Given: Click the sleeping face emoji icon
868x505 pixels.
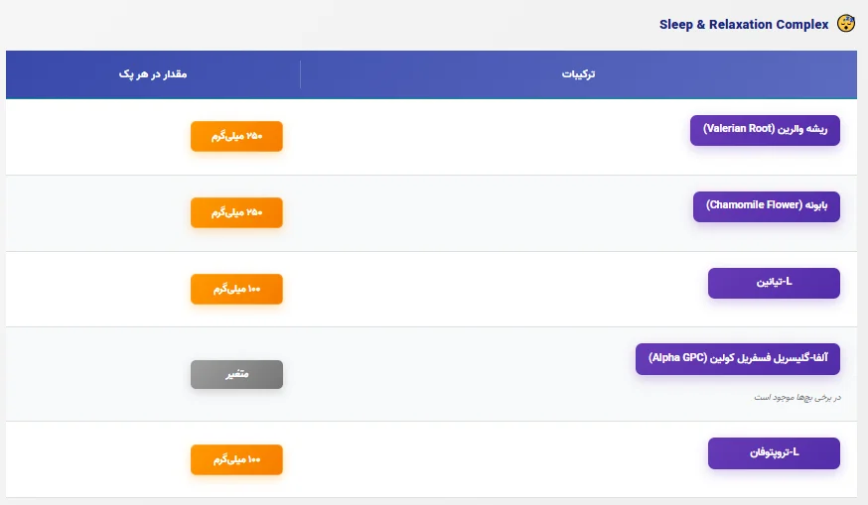Looking at the screenshot, I should [x=846, y=24].
